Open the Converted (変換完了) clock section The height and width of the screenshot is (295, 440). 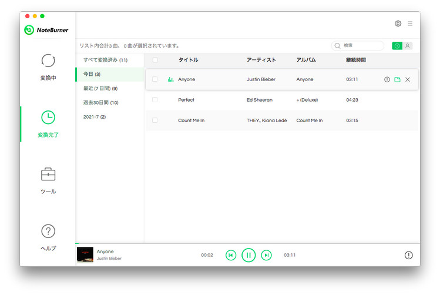(48, 124)
